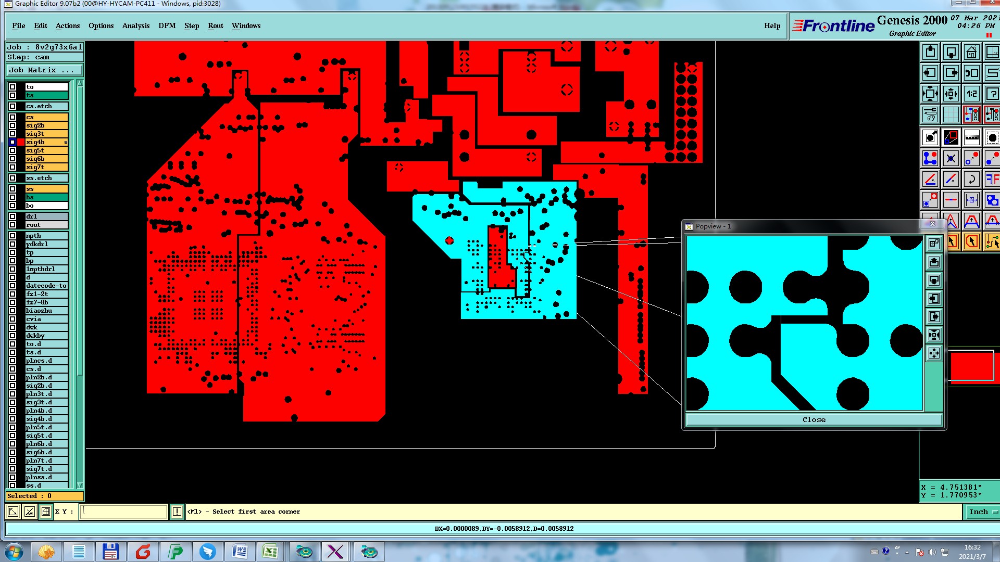Click the grid display icon
1000x562 pixels.
click(x=951, y=114)
